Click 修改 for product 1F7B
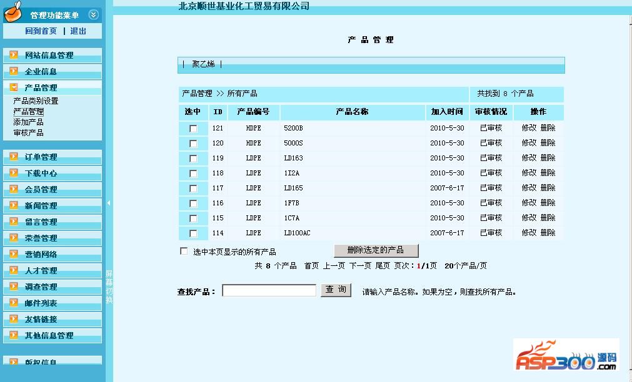The width and height of the screenshot is (632, 382). [529, 202]
